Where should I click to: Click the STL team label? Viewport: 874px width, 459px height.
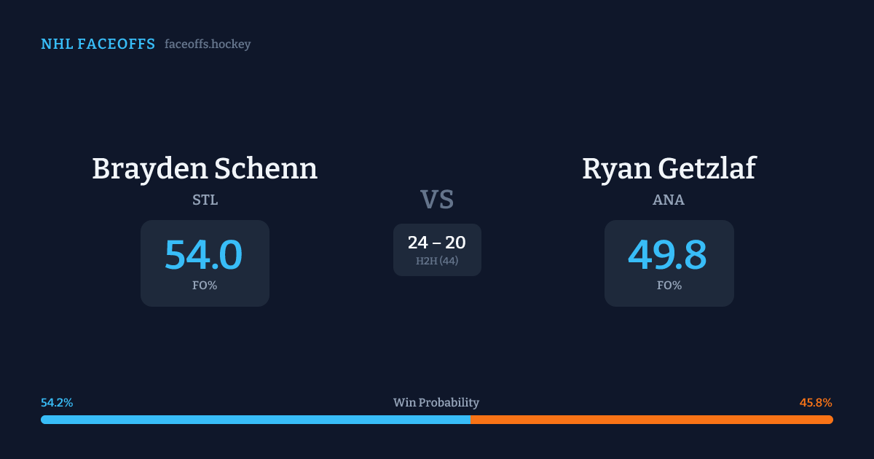click(205, 200)
